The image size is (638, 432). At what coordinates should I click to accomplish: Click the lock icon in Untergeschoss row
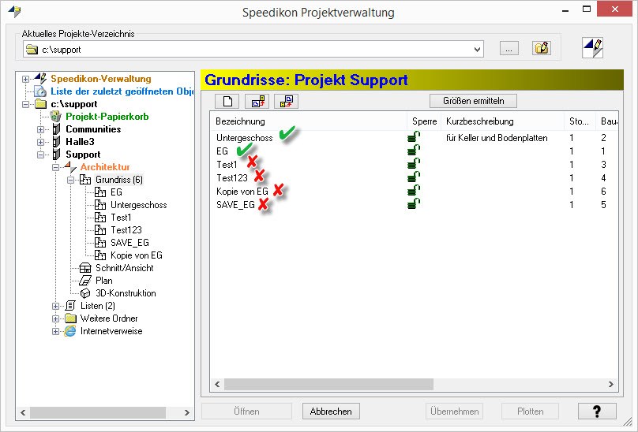click(414, 137)
